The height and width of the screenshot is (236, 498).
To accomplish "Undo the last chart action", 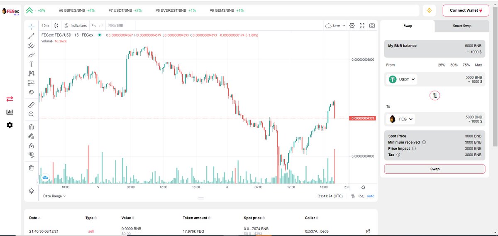I will coord(94,25).
